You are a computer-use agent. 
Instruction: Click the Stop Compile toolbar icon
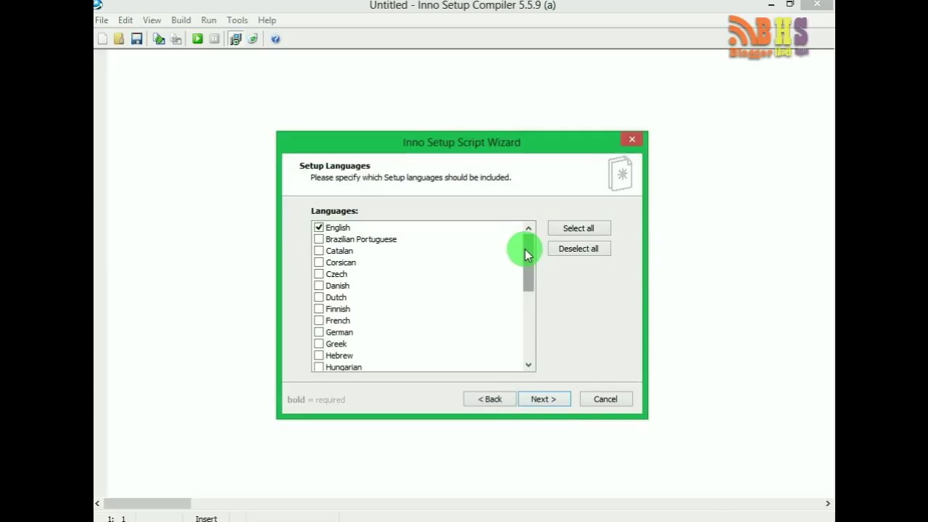[176, 39]
